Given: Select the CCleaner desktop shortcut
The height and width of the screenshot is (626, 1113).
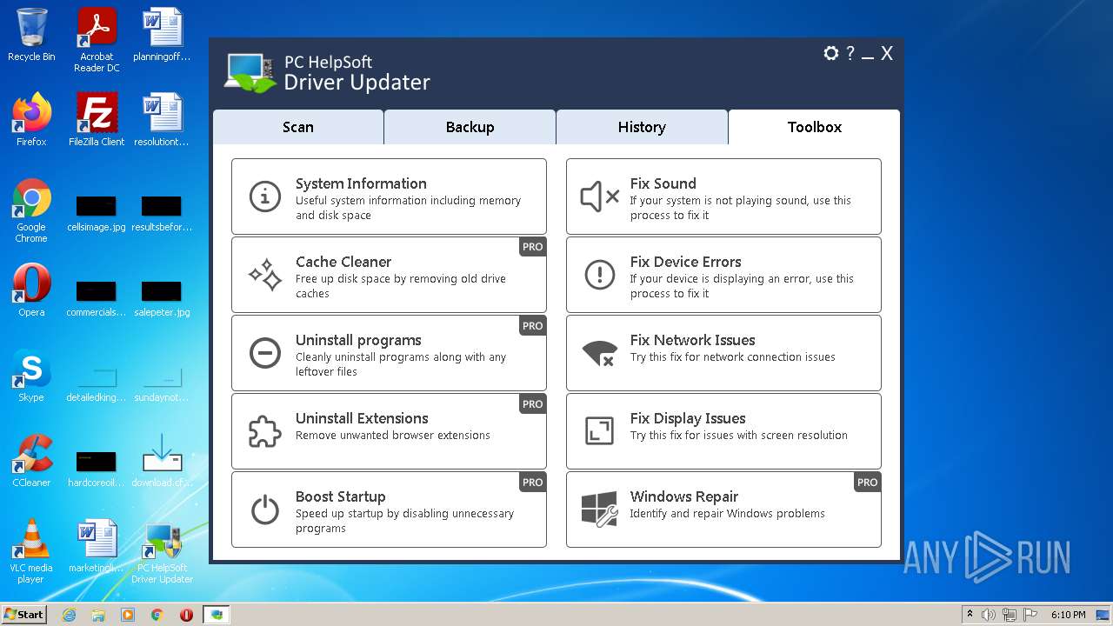Looking at the screenshot, I should 31,461.
